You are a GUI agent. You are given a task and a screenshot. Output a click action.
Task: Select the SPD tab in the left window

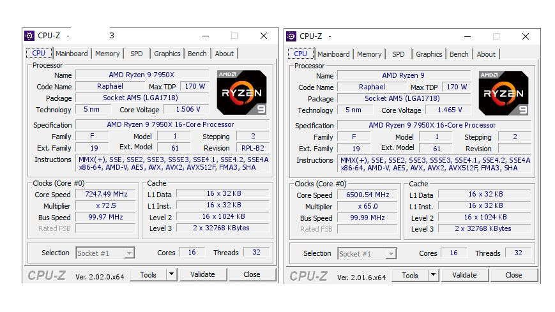click(137, 54)
